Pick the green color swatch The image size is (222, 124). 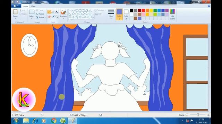point(155,10)
